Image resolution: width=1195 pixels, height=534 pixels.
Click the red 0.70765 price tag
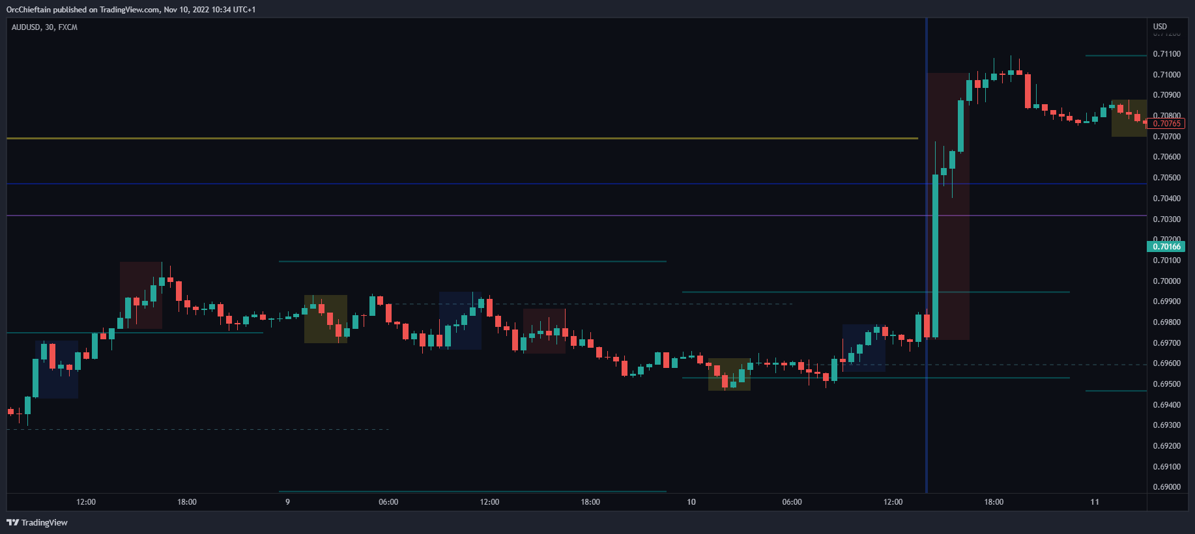click(x=1166, y=124)
